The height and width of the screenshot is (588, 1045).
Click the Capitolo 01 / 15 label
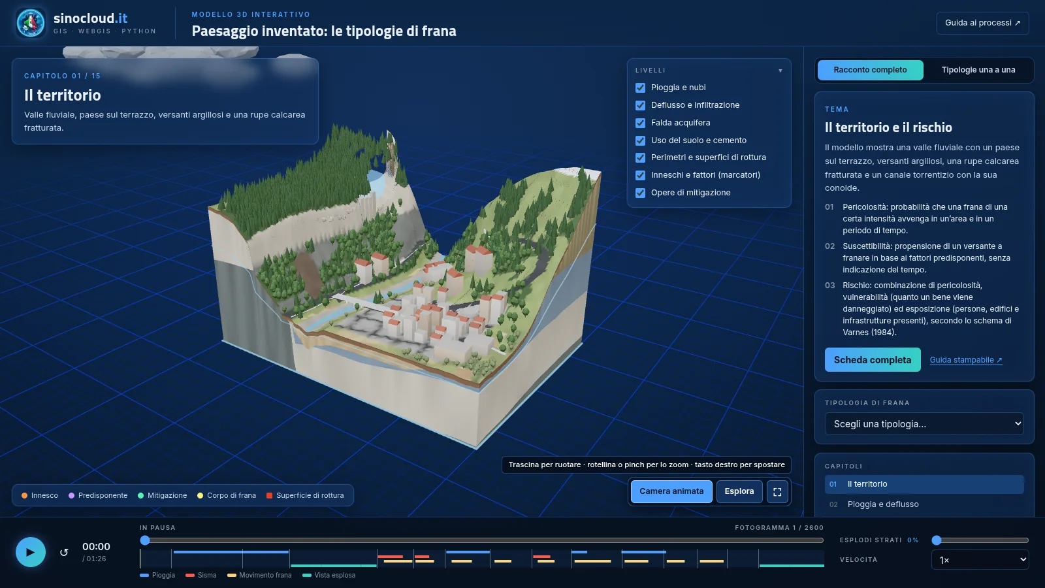(63, 76)
